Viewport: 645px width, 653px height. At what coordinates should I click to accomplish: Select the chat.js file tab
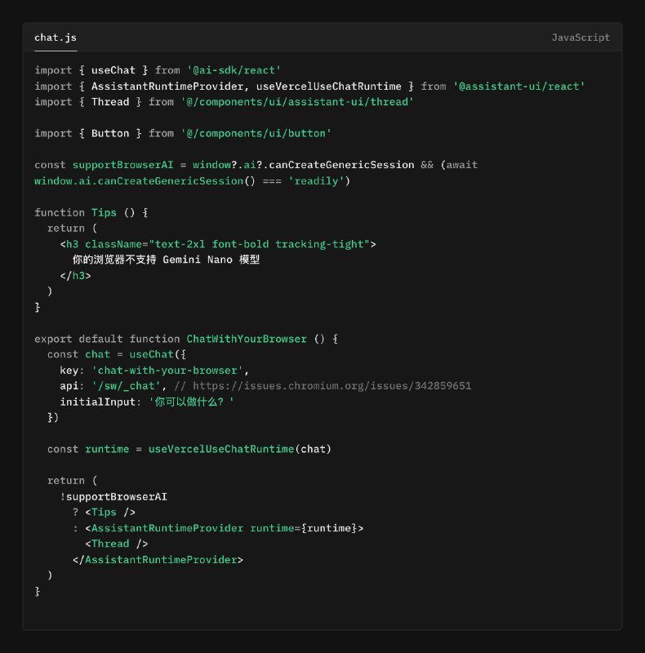(x=56, y=38)
